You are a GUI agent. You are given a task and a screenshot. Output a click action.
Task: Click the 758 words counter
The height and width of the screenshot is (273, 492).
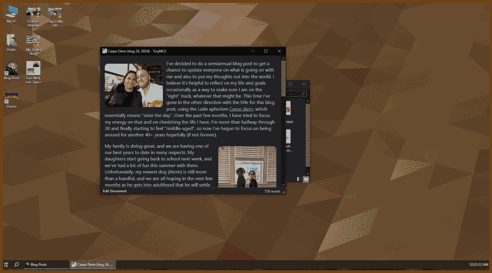tap(272, 191)
